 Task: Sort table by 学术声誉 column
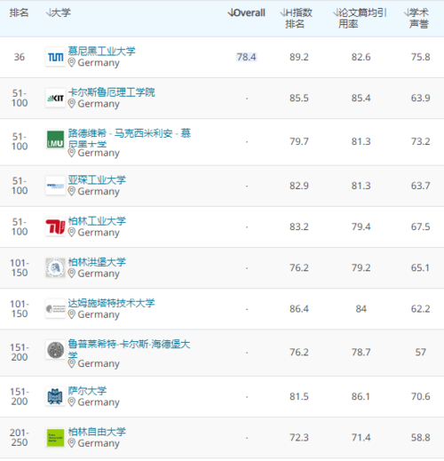(416, 18)
